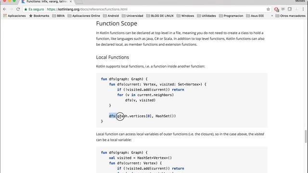Expand hidden bookmarks chevron
Image resolution: width=308 pixels, height=173 pixels.
click(272, 16)
